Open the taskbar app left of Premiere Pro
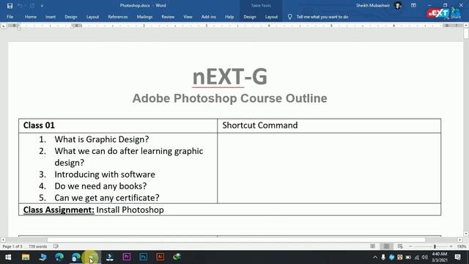The height and width of the screenshot is (264, 469). point(110,257)
